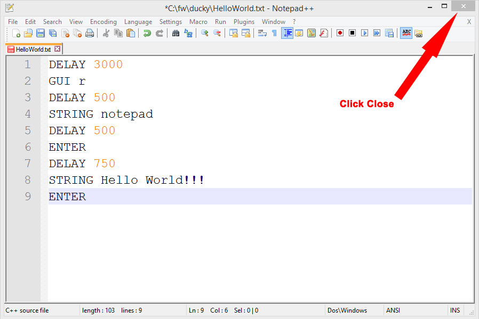
Task: Toggle the Word wrap icon
Action: (x=262, y=33)
